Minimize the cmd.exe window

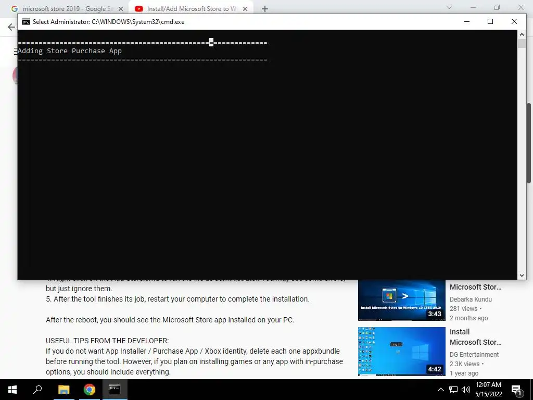(467, 21)
